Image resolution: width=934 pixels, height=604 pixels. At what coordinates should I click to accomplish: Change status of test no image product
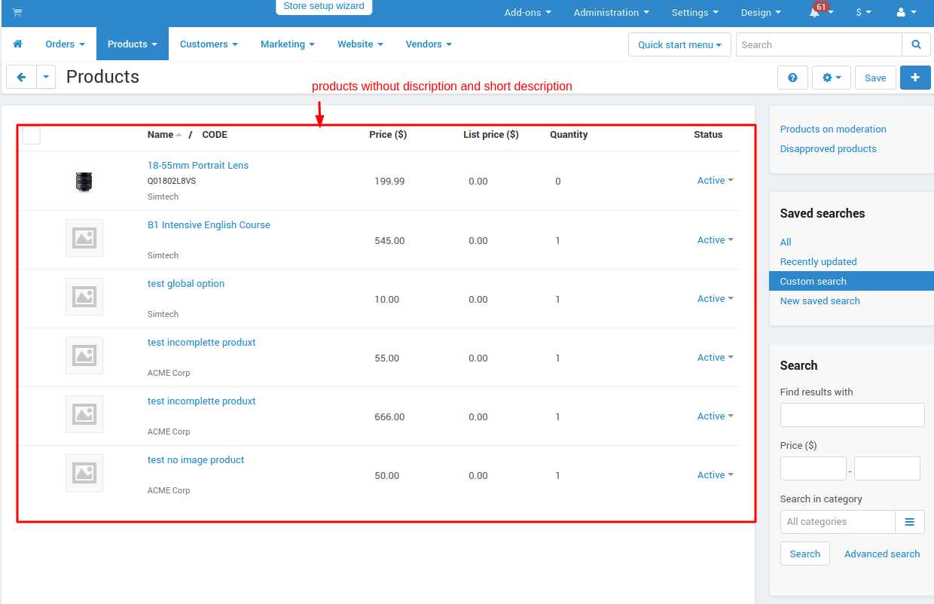pyautogui.click(x=715, y=475)
